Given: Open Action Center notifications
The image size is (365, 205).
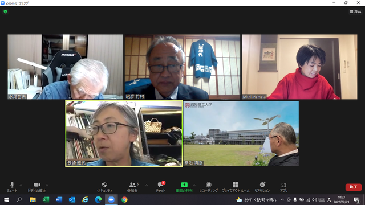Looking at the screenshot, I should pyautogui.click(x=356, y=200).
